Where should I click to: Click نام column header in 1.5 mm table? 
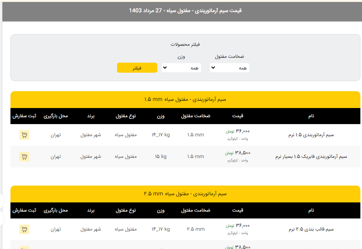(x=311, y=116)
